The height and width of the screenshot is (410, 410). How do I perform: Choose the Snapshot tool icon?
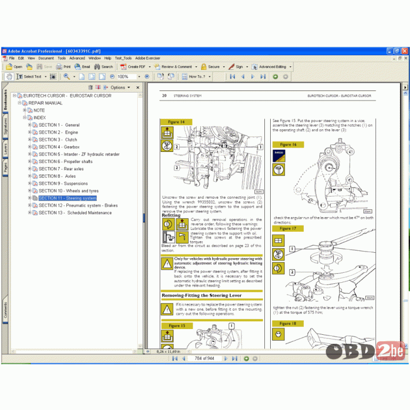pyautogui.click(x=53, y=77)
